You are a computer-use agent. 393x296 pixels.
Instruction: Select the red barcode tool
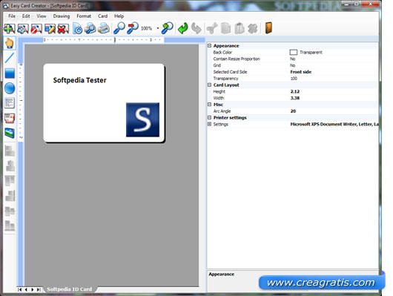[x=10, y=118]
